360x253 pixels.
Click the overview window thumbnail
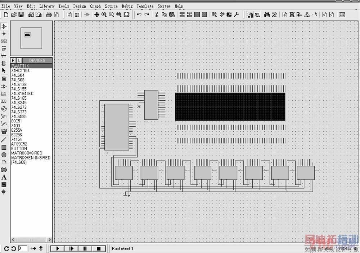[31, 38]
